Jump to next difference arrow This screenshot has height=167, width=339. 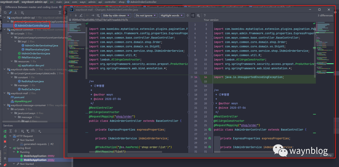click(76, 15)
